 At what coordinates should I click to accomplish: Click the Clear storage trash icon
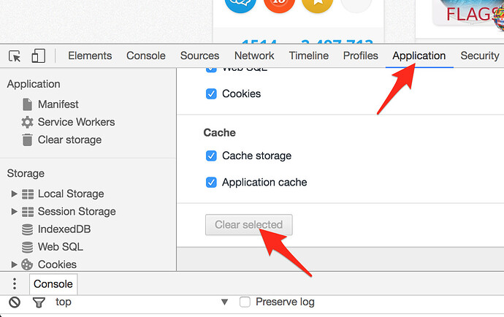point(27,140)
